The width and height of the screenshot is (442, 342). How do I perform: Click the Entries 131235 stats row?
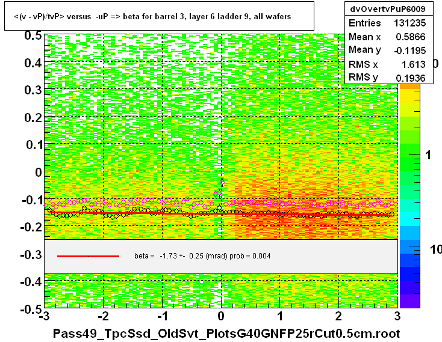[388, 23]
